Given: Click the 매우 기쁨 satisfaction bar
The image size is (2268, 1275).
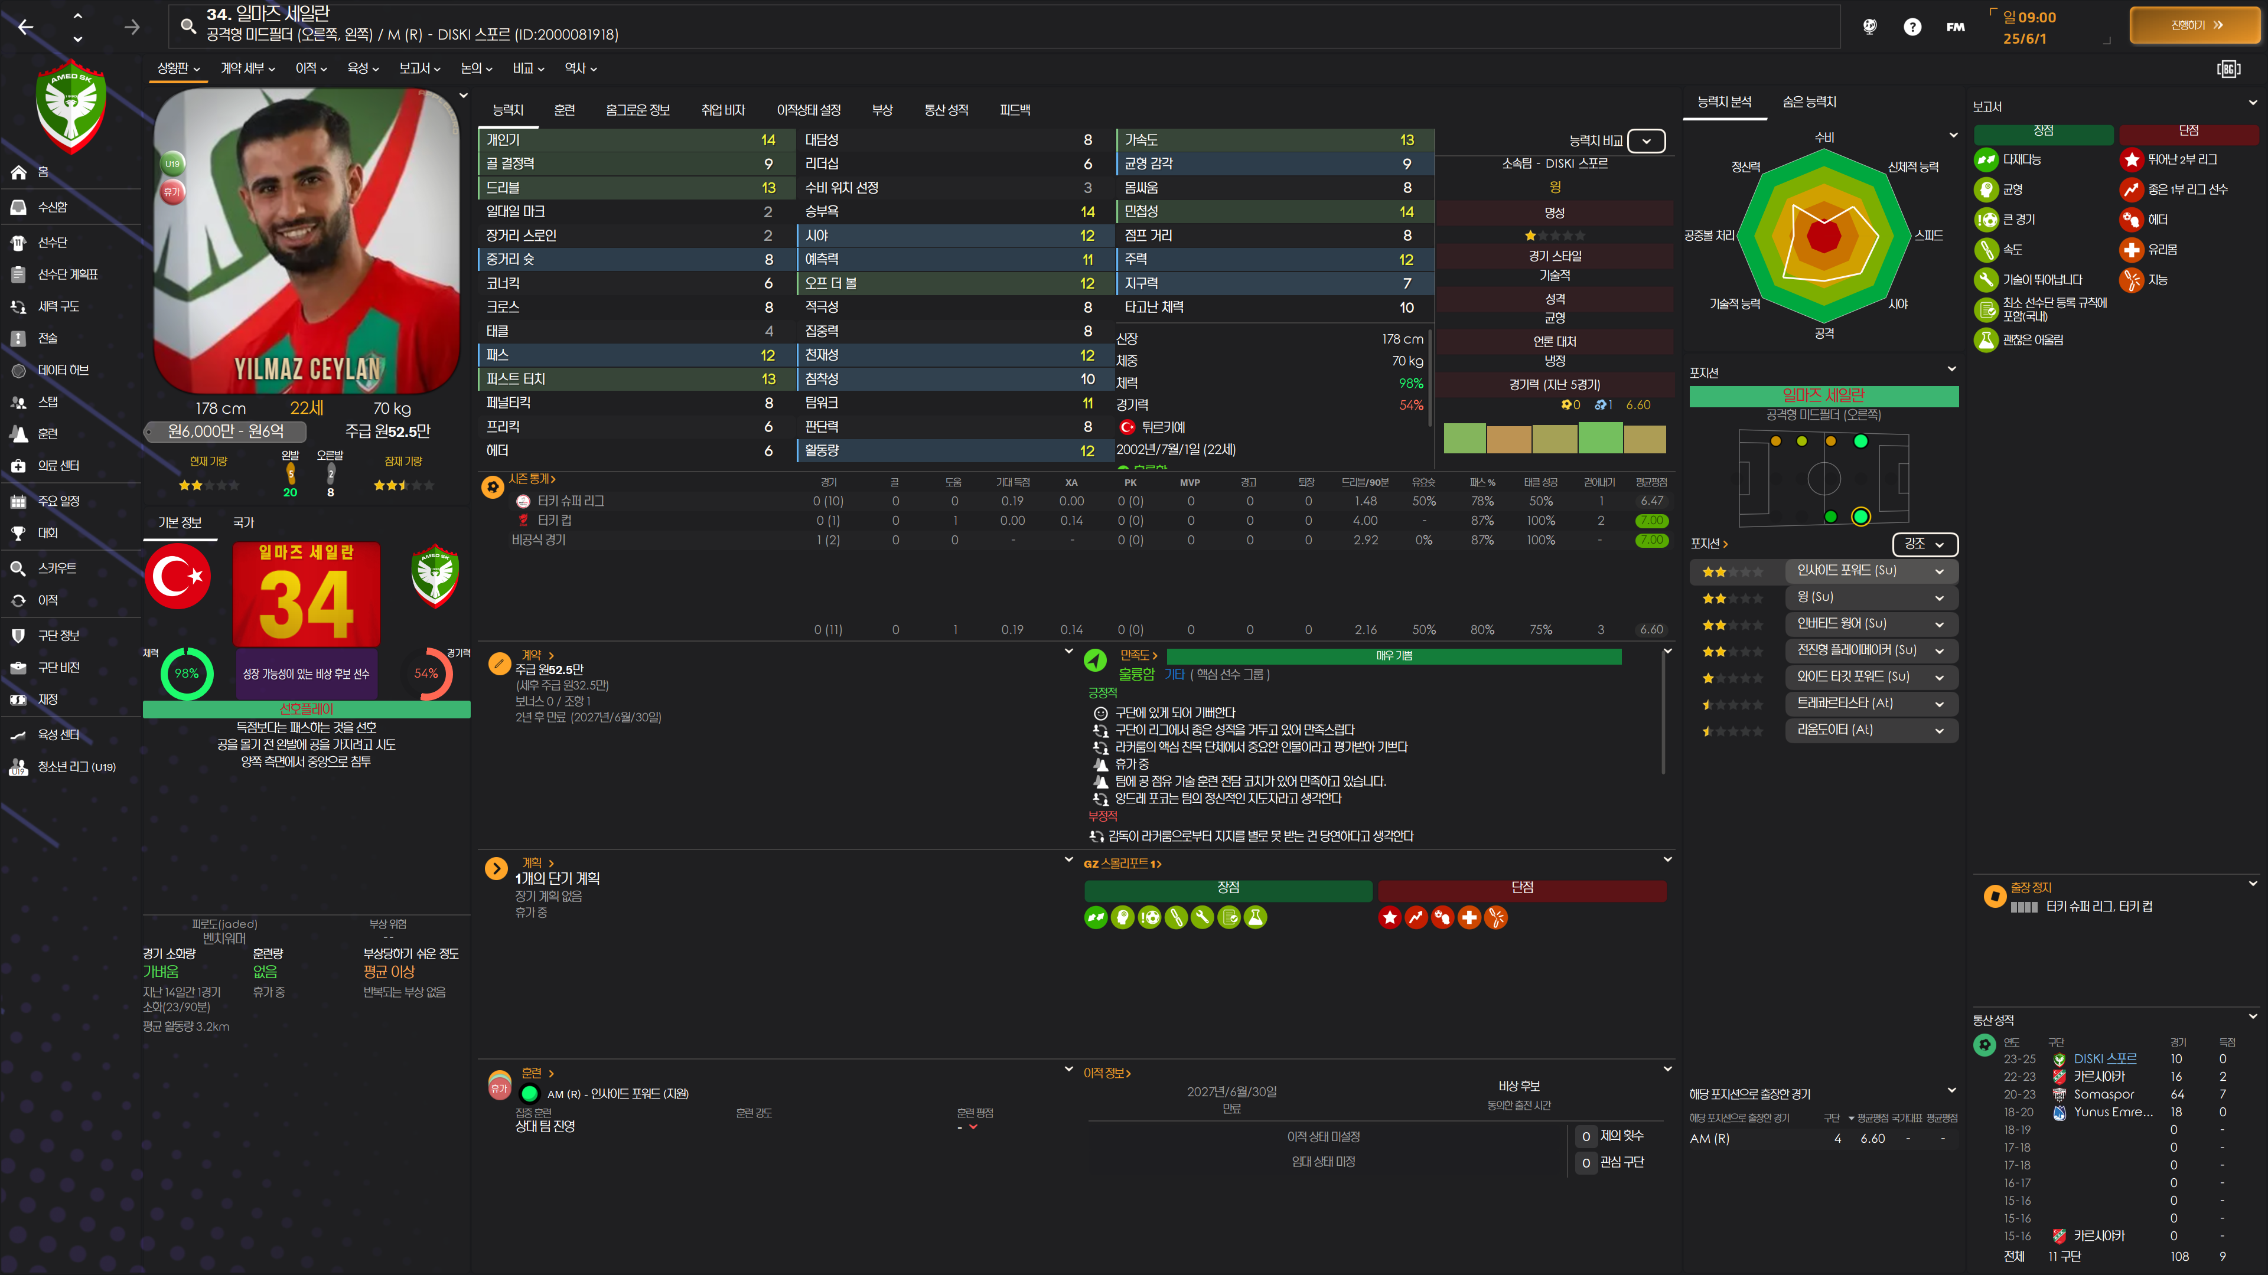Looking at the screenshot, I should pos(1393,656).
